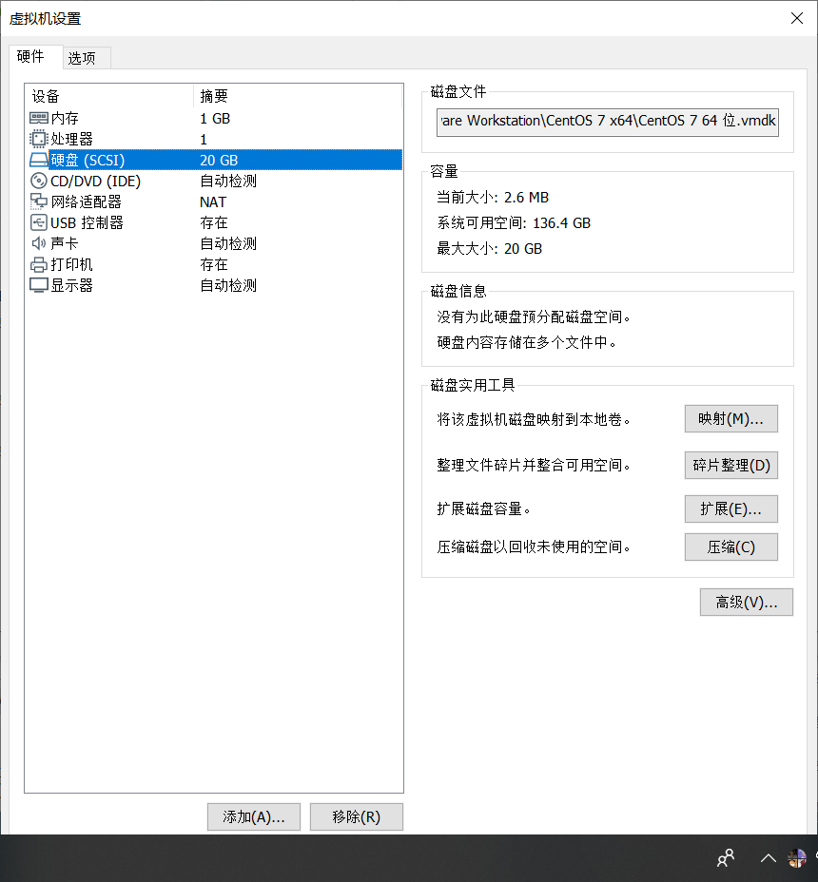Click the 压缩(C) compact disk button
The width and height of the screenshot is (818, 882).
pyautogui.click(x=730, y=546)
